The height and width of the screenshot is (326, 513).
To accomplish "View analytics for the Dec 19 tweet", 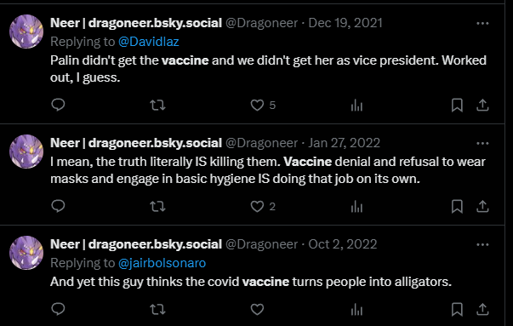I will 356,106.
